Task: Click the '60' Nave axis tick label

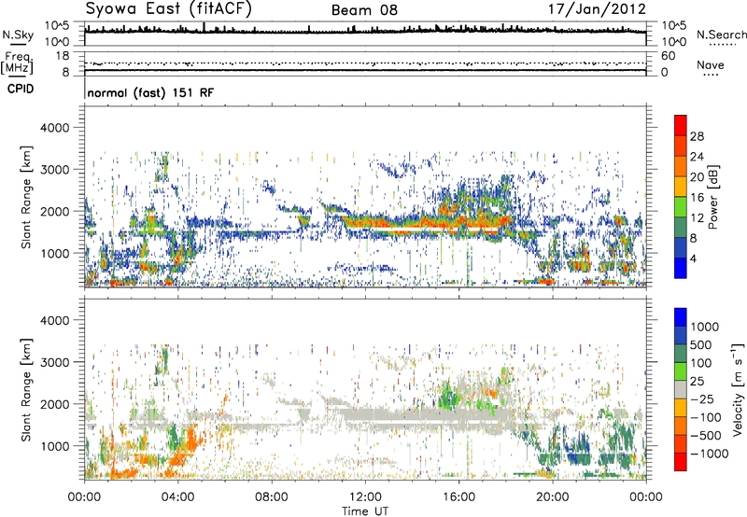Action: (x=668, y=56)
